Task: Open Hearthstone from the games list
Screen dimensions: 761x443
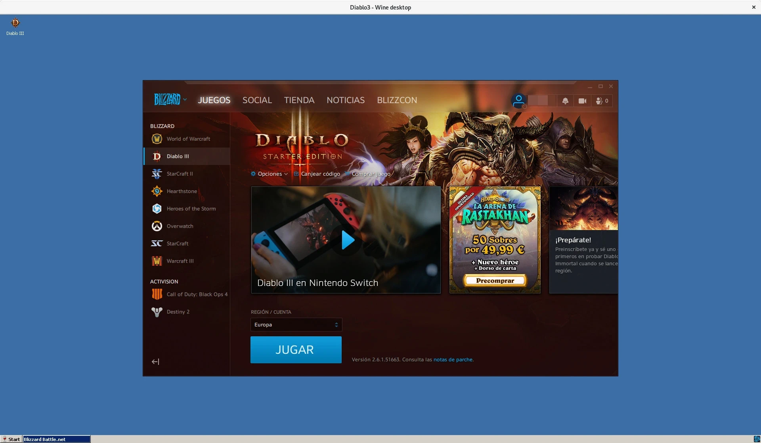Action: 182,191
